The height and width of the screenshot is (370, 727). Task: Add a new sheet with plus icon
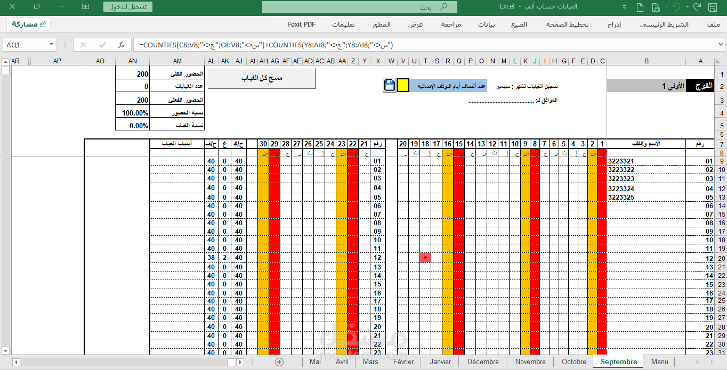click(279, 361)
